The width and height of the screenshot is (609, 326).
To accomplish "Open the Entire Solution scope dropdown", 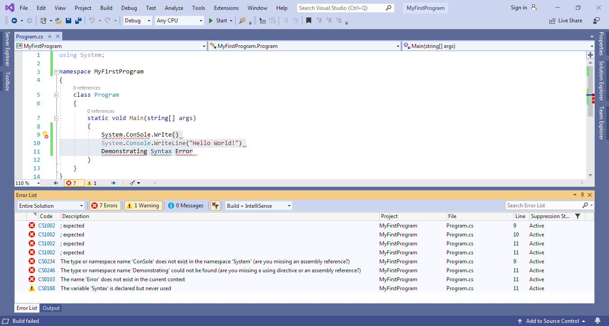I will pyautogui.click(x=51, y=206).
